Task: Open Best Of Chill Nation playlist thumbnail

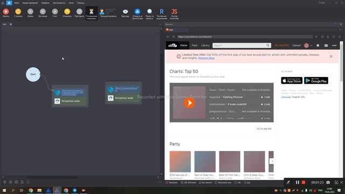Action: 230,162
